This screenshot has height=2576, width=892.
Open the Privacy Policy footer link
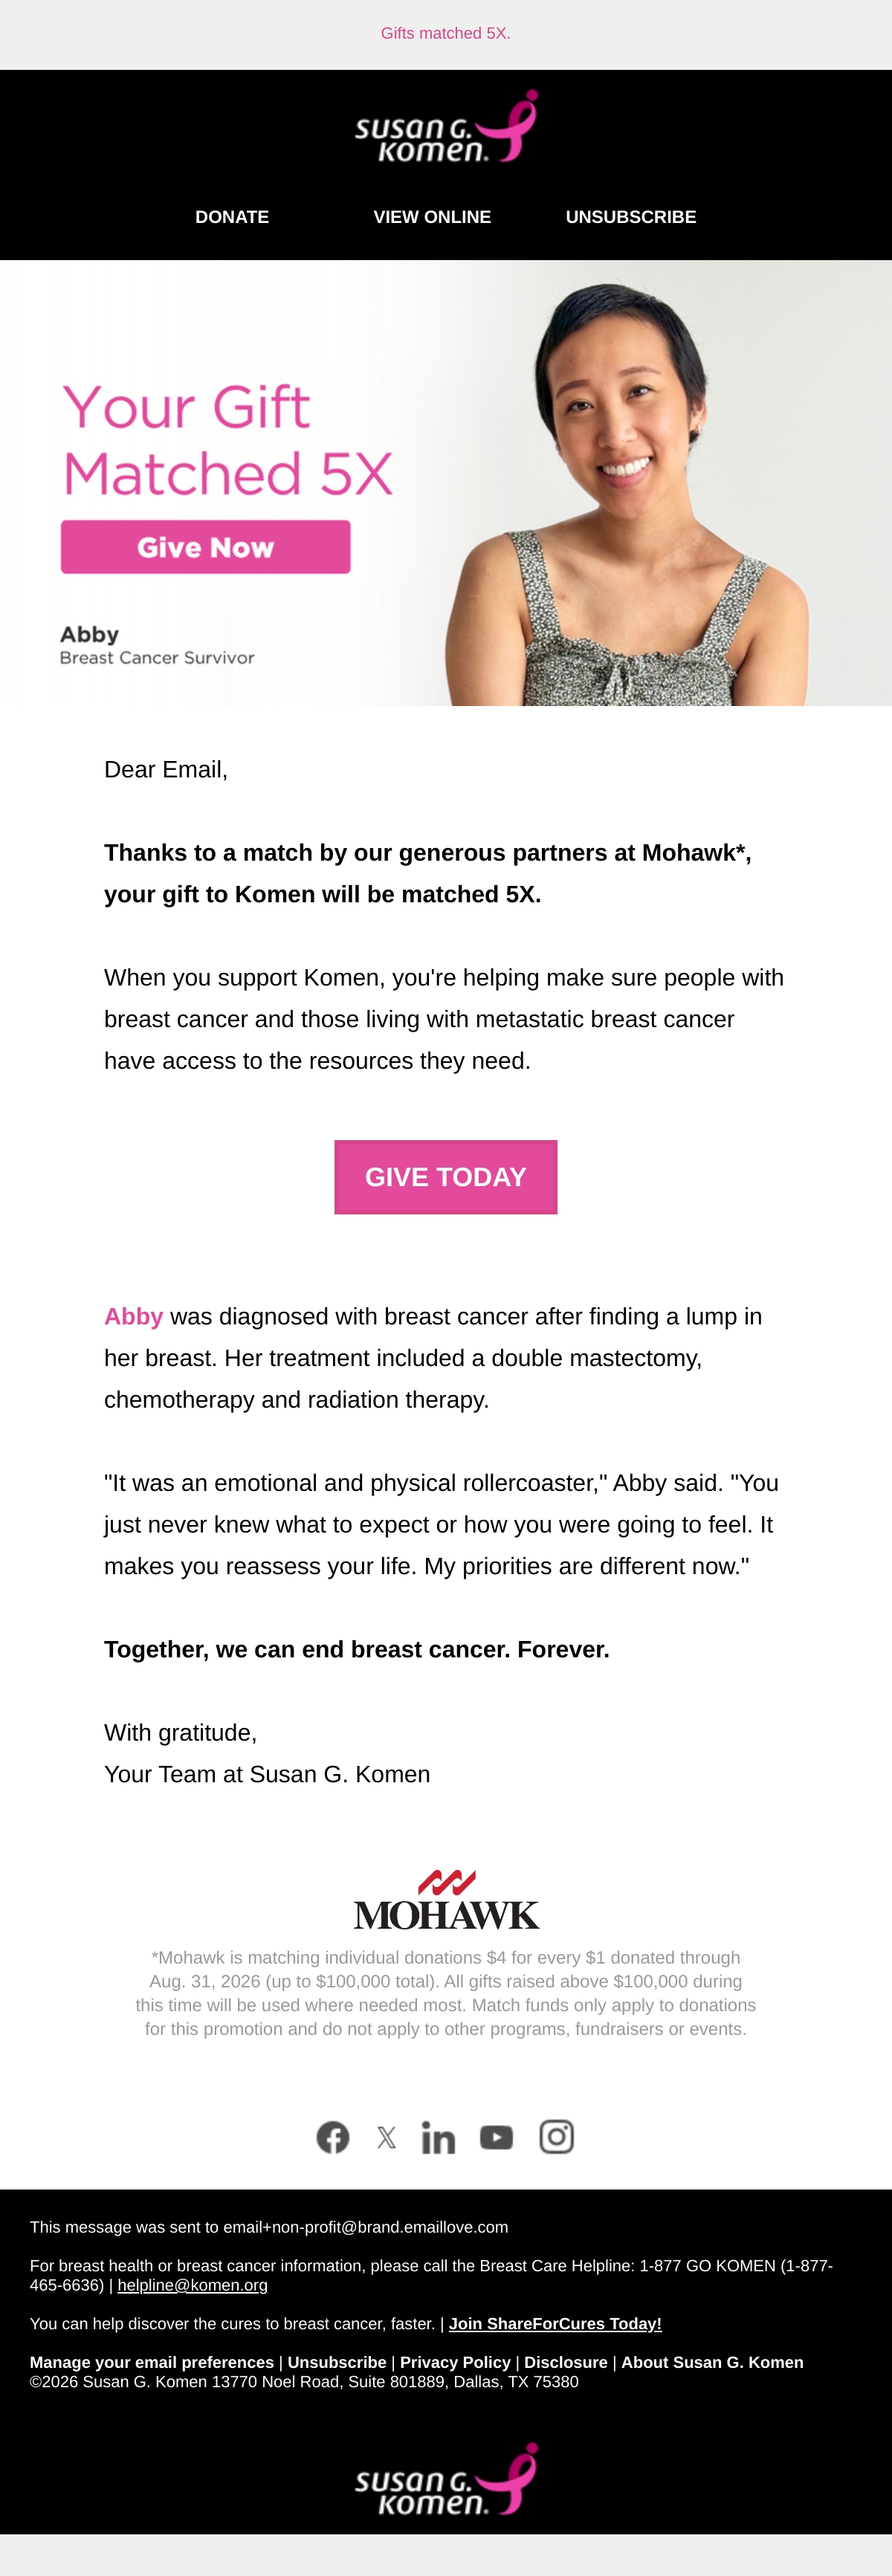456,2362
